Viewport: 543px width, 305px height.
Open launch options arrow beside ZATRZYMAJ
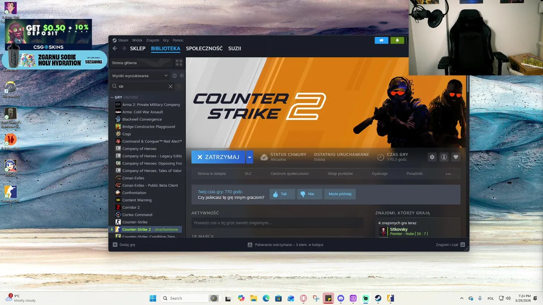[249, 157]
